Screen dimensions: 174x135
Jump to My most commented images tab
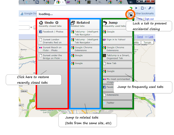click(117, 80)
